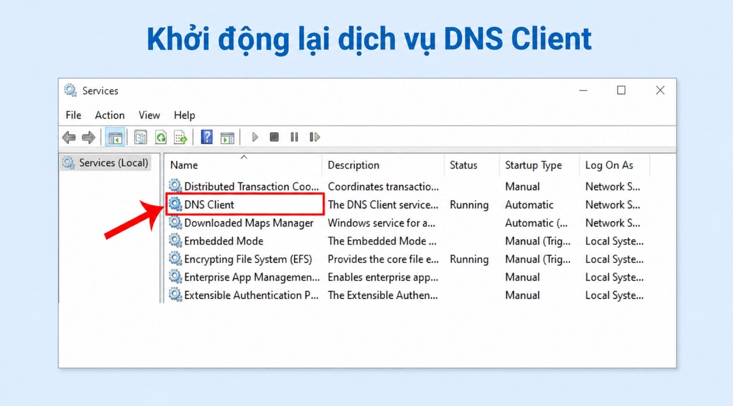
Task: Click the Services title bar gear icon
Action: click(x=70, y=90)
